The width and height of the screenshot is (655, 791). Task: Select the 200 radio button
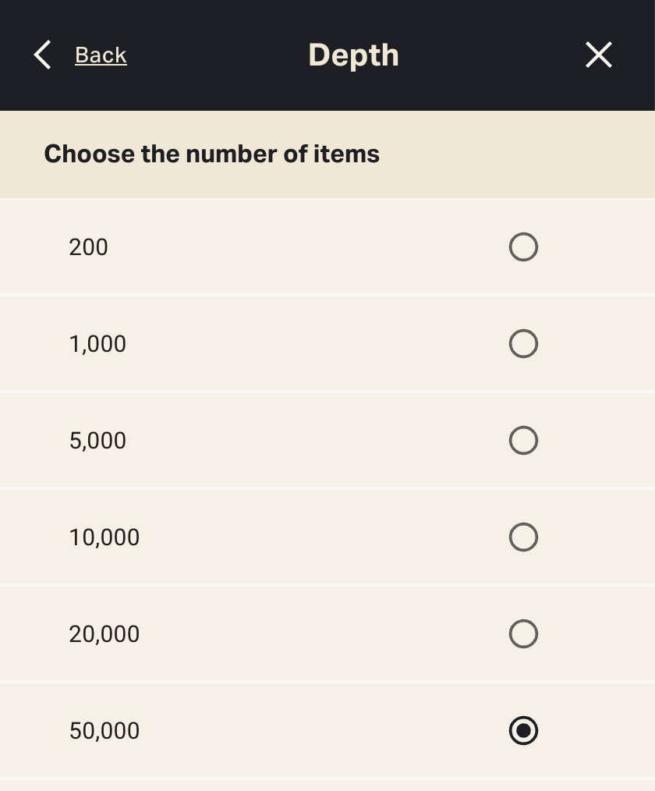pyautogui.click(x=523, y=247)
